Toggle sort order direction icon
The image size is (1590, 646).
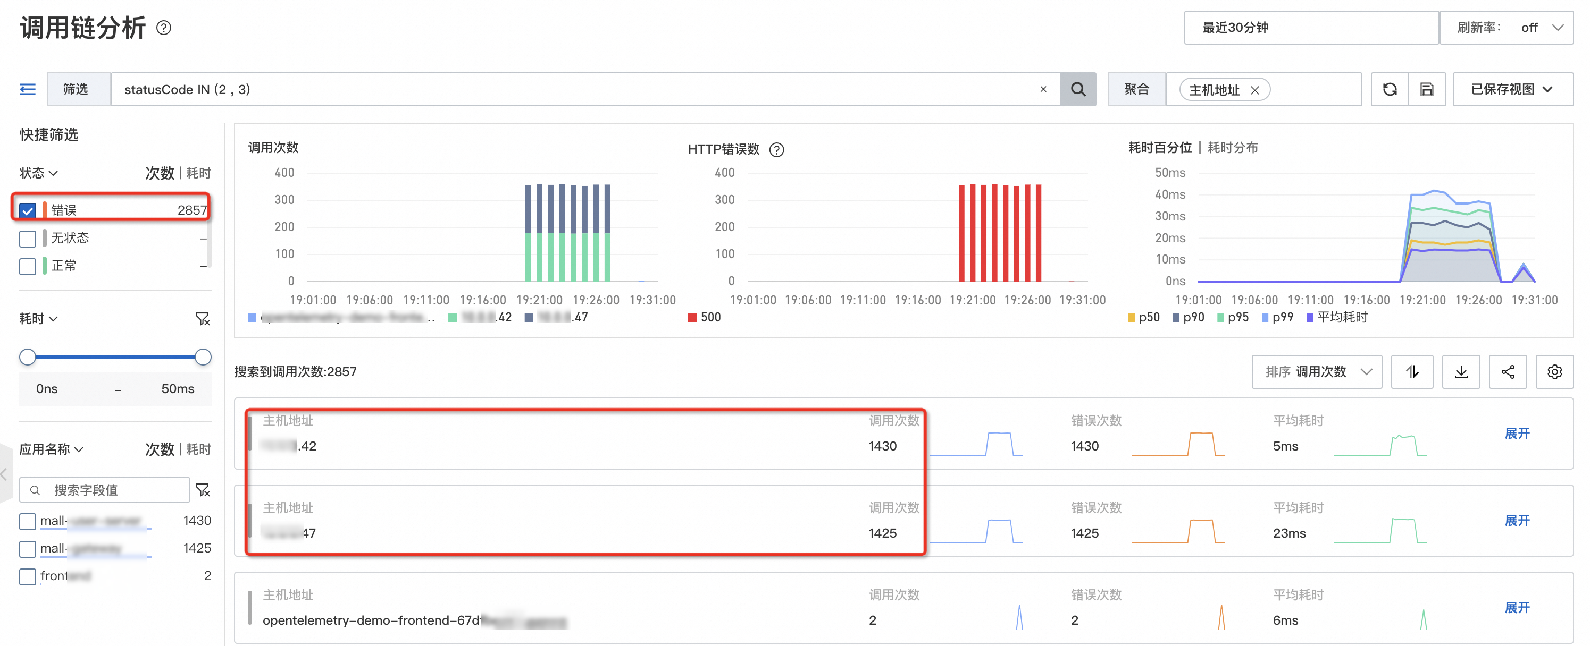1412,372
